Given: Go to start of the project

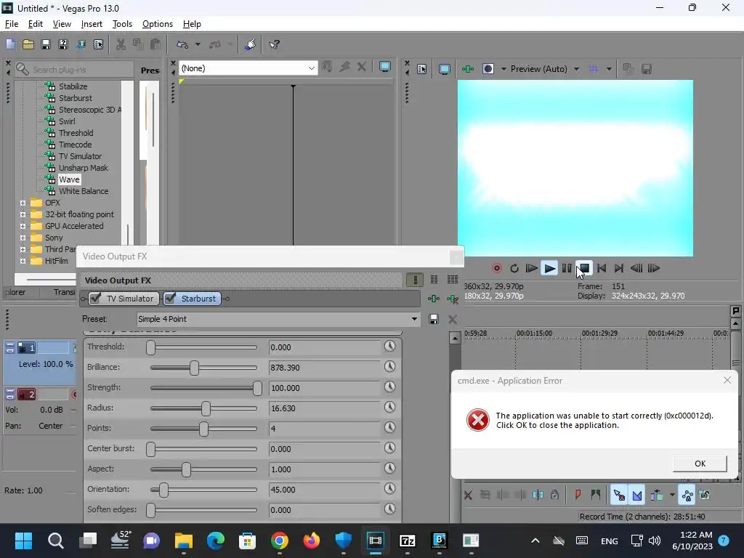Looking at the screenshot, I should [x=602, y=268].
